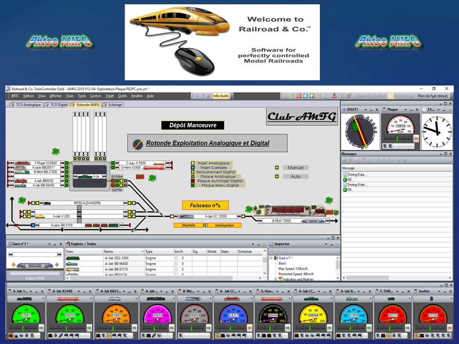The height and width of the screenshot is (344, 459).
Task: Open train selector dropdown in A-Jak X2400 throttle
Action: 90,299
